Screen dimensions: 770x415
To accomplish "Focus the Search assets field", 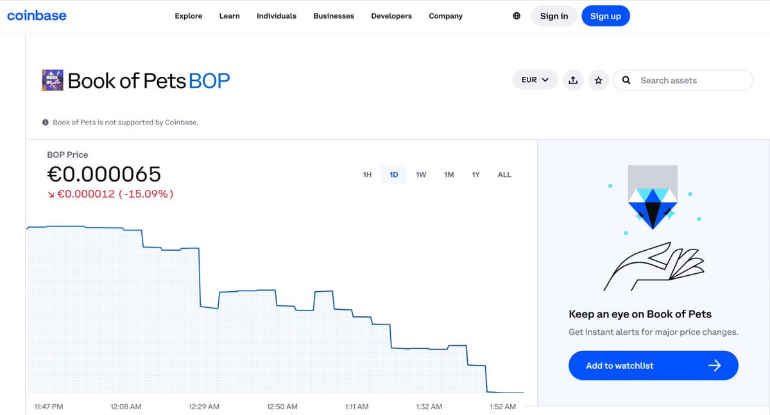I will (683, 80).
